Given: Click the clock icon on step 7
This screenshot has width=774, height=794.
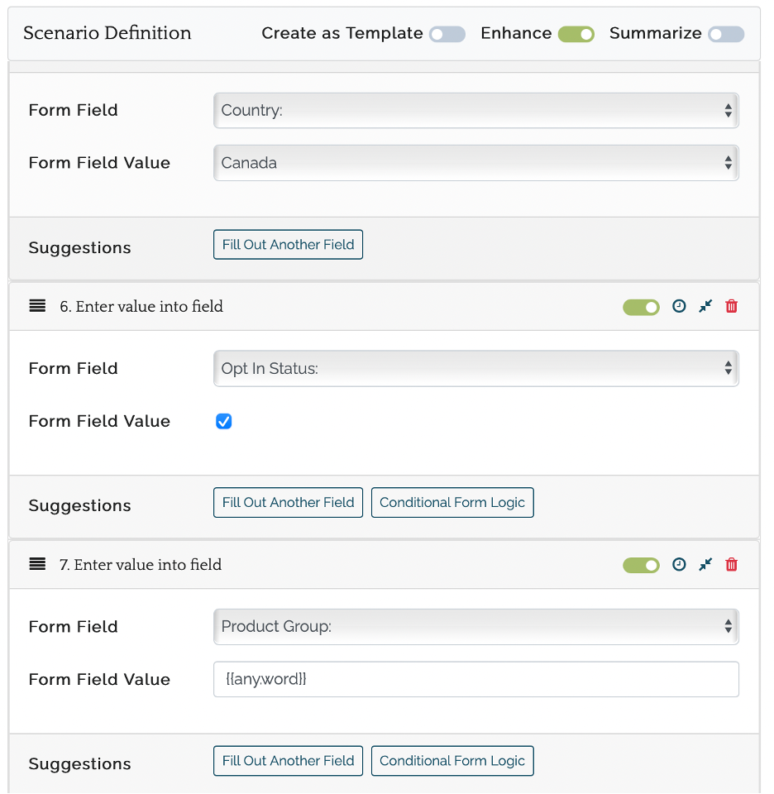Looking at the screenshot, I should (x=679, y=565).
